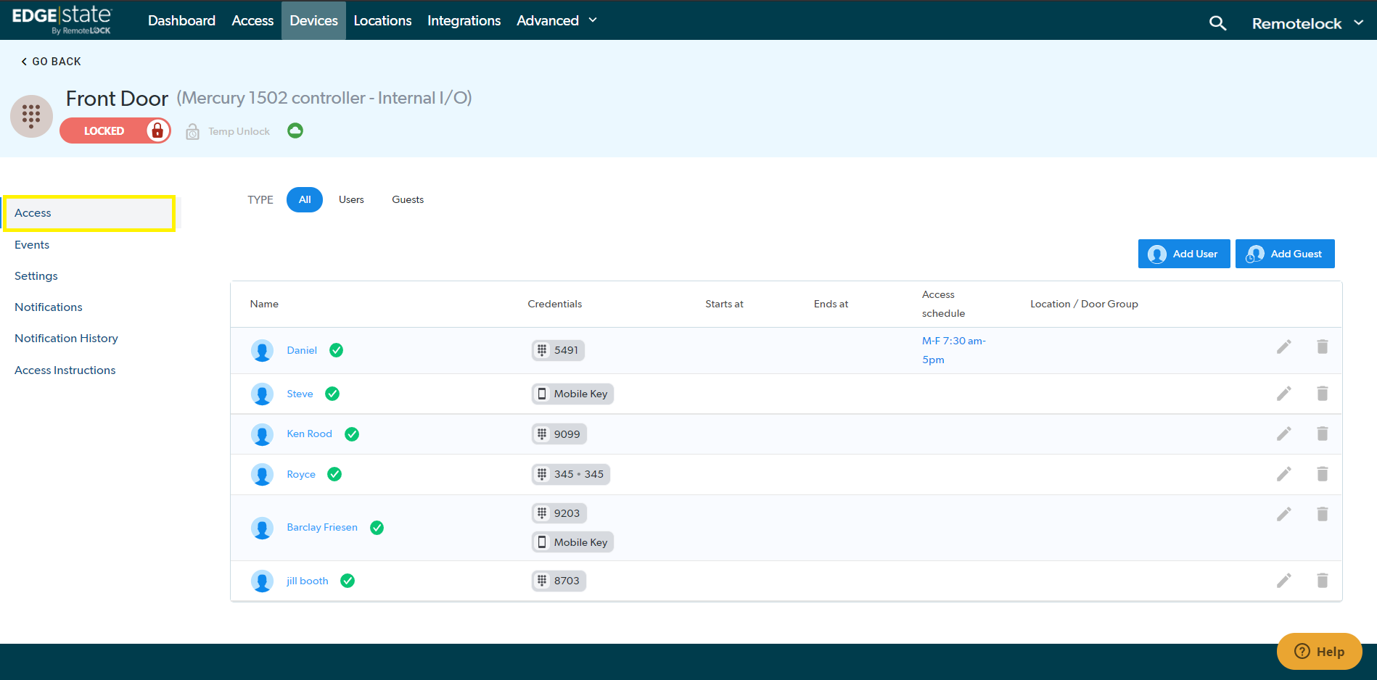Select the All type filter
Screen dimensions: 1377x680
305,199
